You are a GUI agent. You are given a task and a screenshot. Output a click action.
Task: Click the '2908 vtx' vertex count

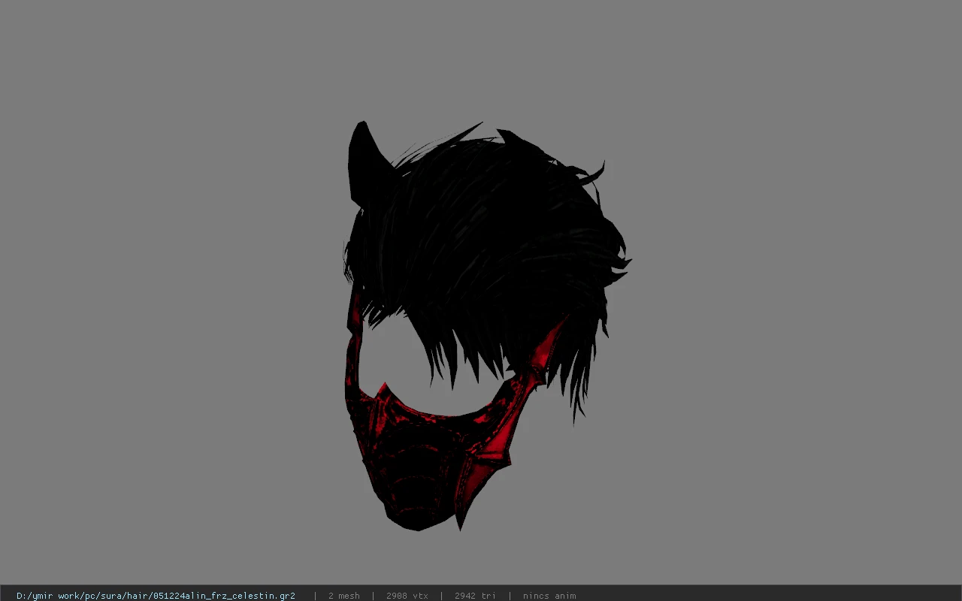pos(407,596)
